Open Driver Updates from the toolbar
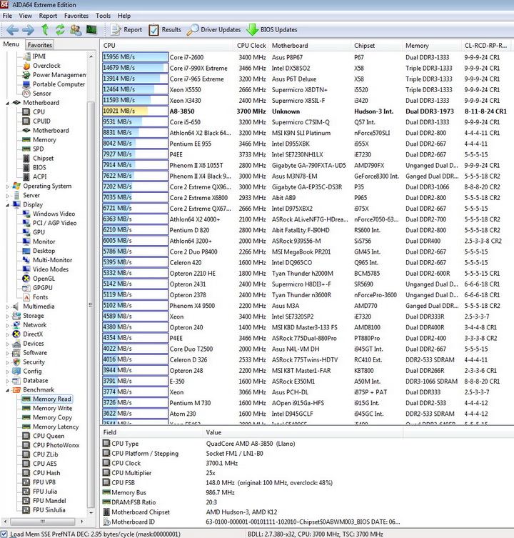This screenshot has width=514, height=538. pyautogui.click(x=213, y=30)
